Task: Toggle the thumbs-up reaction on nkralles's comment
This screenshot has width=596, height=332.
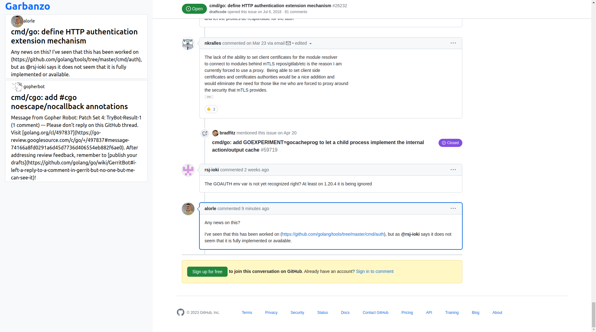Action: click(211, 109)
